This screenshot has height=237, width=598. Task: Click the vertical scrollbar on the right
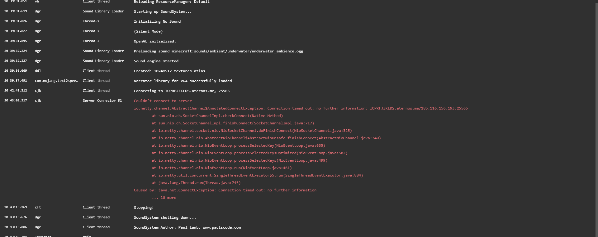point(596,118)
